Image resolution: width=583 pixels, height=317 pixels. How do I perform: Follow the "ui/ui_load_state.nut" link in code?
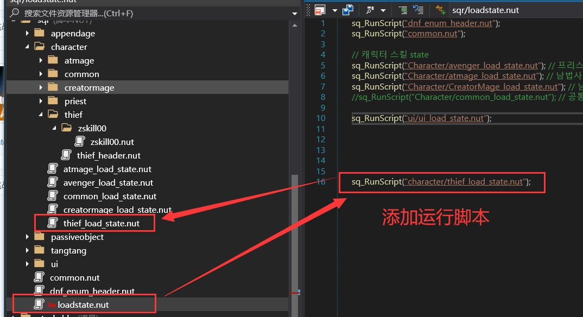click(446, 118)
